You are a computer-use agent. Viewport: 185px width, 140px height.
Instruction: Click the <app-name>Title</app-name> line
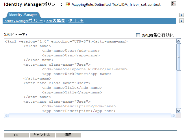pos(72,93)
